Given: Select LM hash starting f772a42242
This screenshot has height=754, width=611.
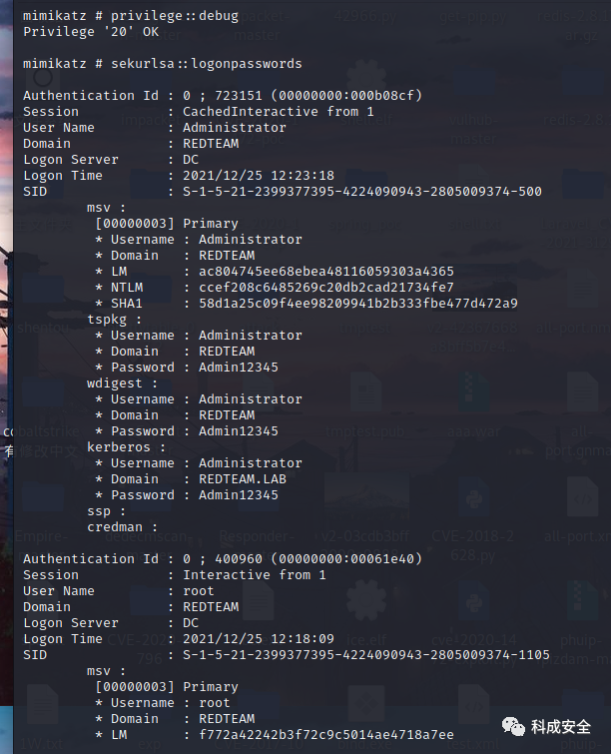Looking at the screenshot, I should click(x=326, y=735).
